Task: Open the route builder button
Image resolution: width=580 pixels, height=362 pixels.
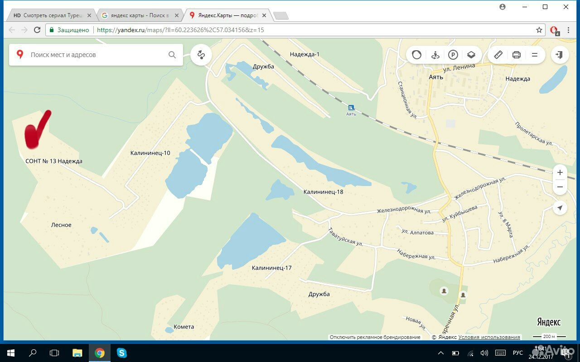Action: 201,55
